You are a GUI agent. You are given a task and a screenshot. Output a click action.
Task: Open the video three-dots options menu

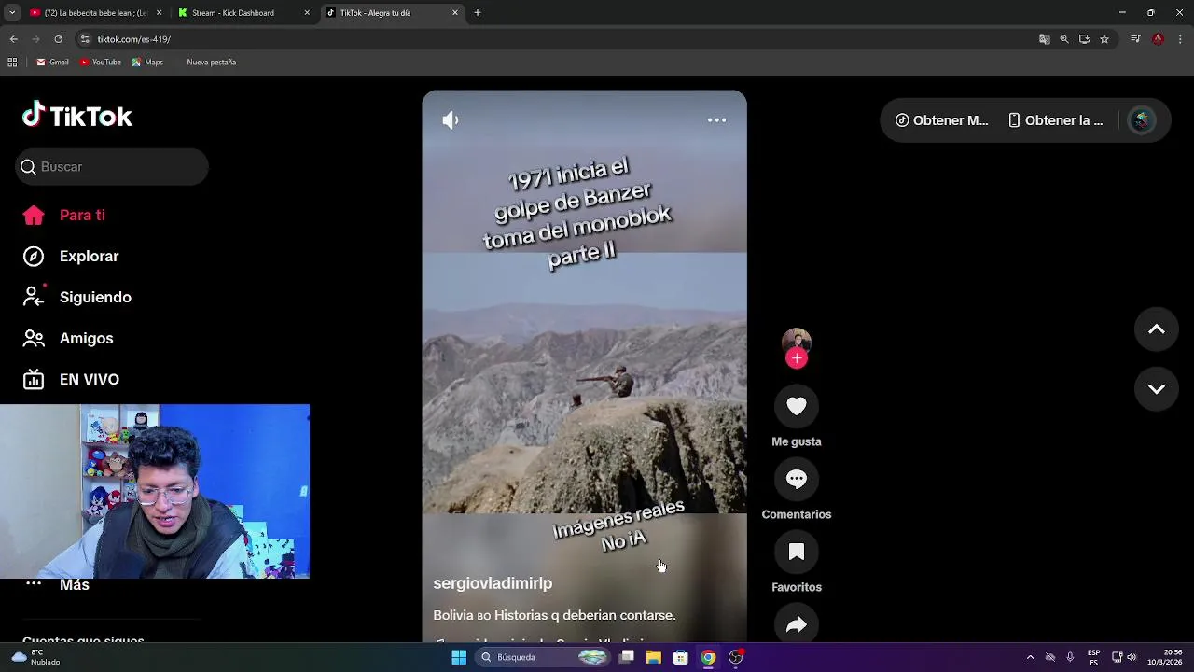tap(716, 120)
